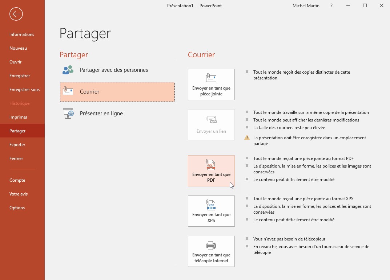Screen dimensions: 390x280
Task: Select Partager avec des personnes
Action: point(117,70)
